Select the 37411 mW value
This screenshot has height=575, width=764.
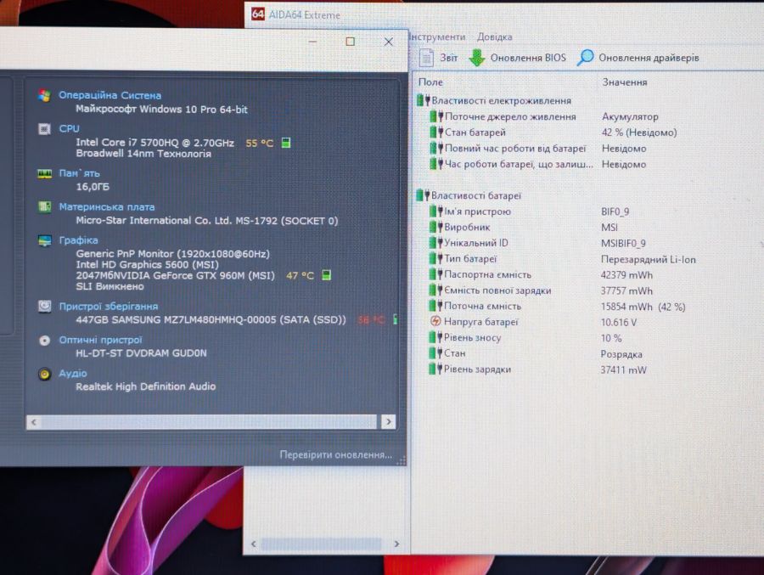[x=623, y=369]
